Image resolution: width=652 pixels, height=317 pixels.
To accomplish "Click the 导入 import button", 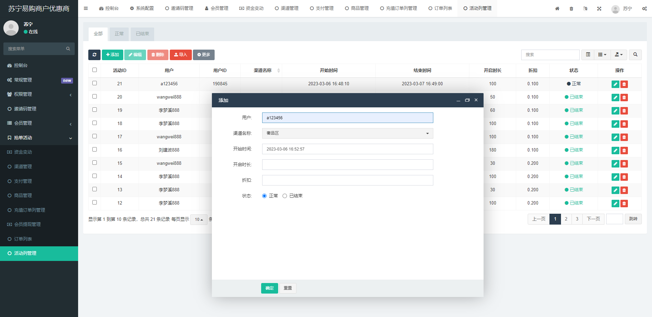I will tap(180, 55).
